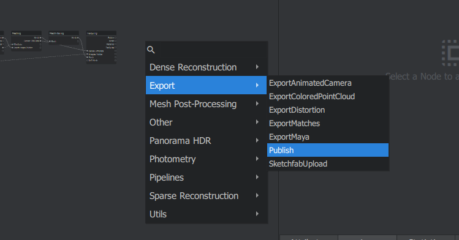Add a Publish node
The width and height of the screenshot is (459, 240).
(x=328, y=150)
